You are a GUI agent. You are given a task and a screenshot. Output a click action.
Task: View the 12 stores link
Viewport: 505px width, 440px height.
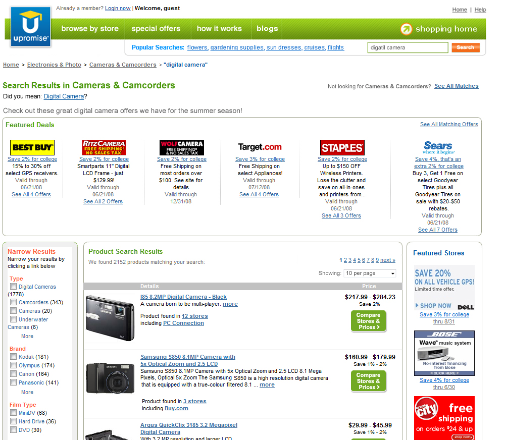tap(195, 316)
